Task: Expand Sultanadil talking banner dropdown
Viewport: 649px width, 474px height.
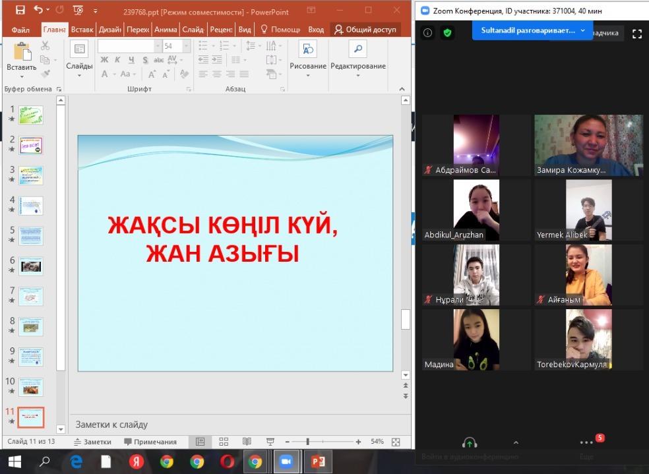Action: click(582, 30)
